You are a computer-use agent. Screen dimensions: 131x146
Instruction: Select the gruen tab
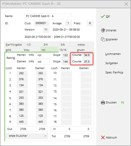(x=85, y=50)
